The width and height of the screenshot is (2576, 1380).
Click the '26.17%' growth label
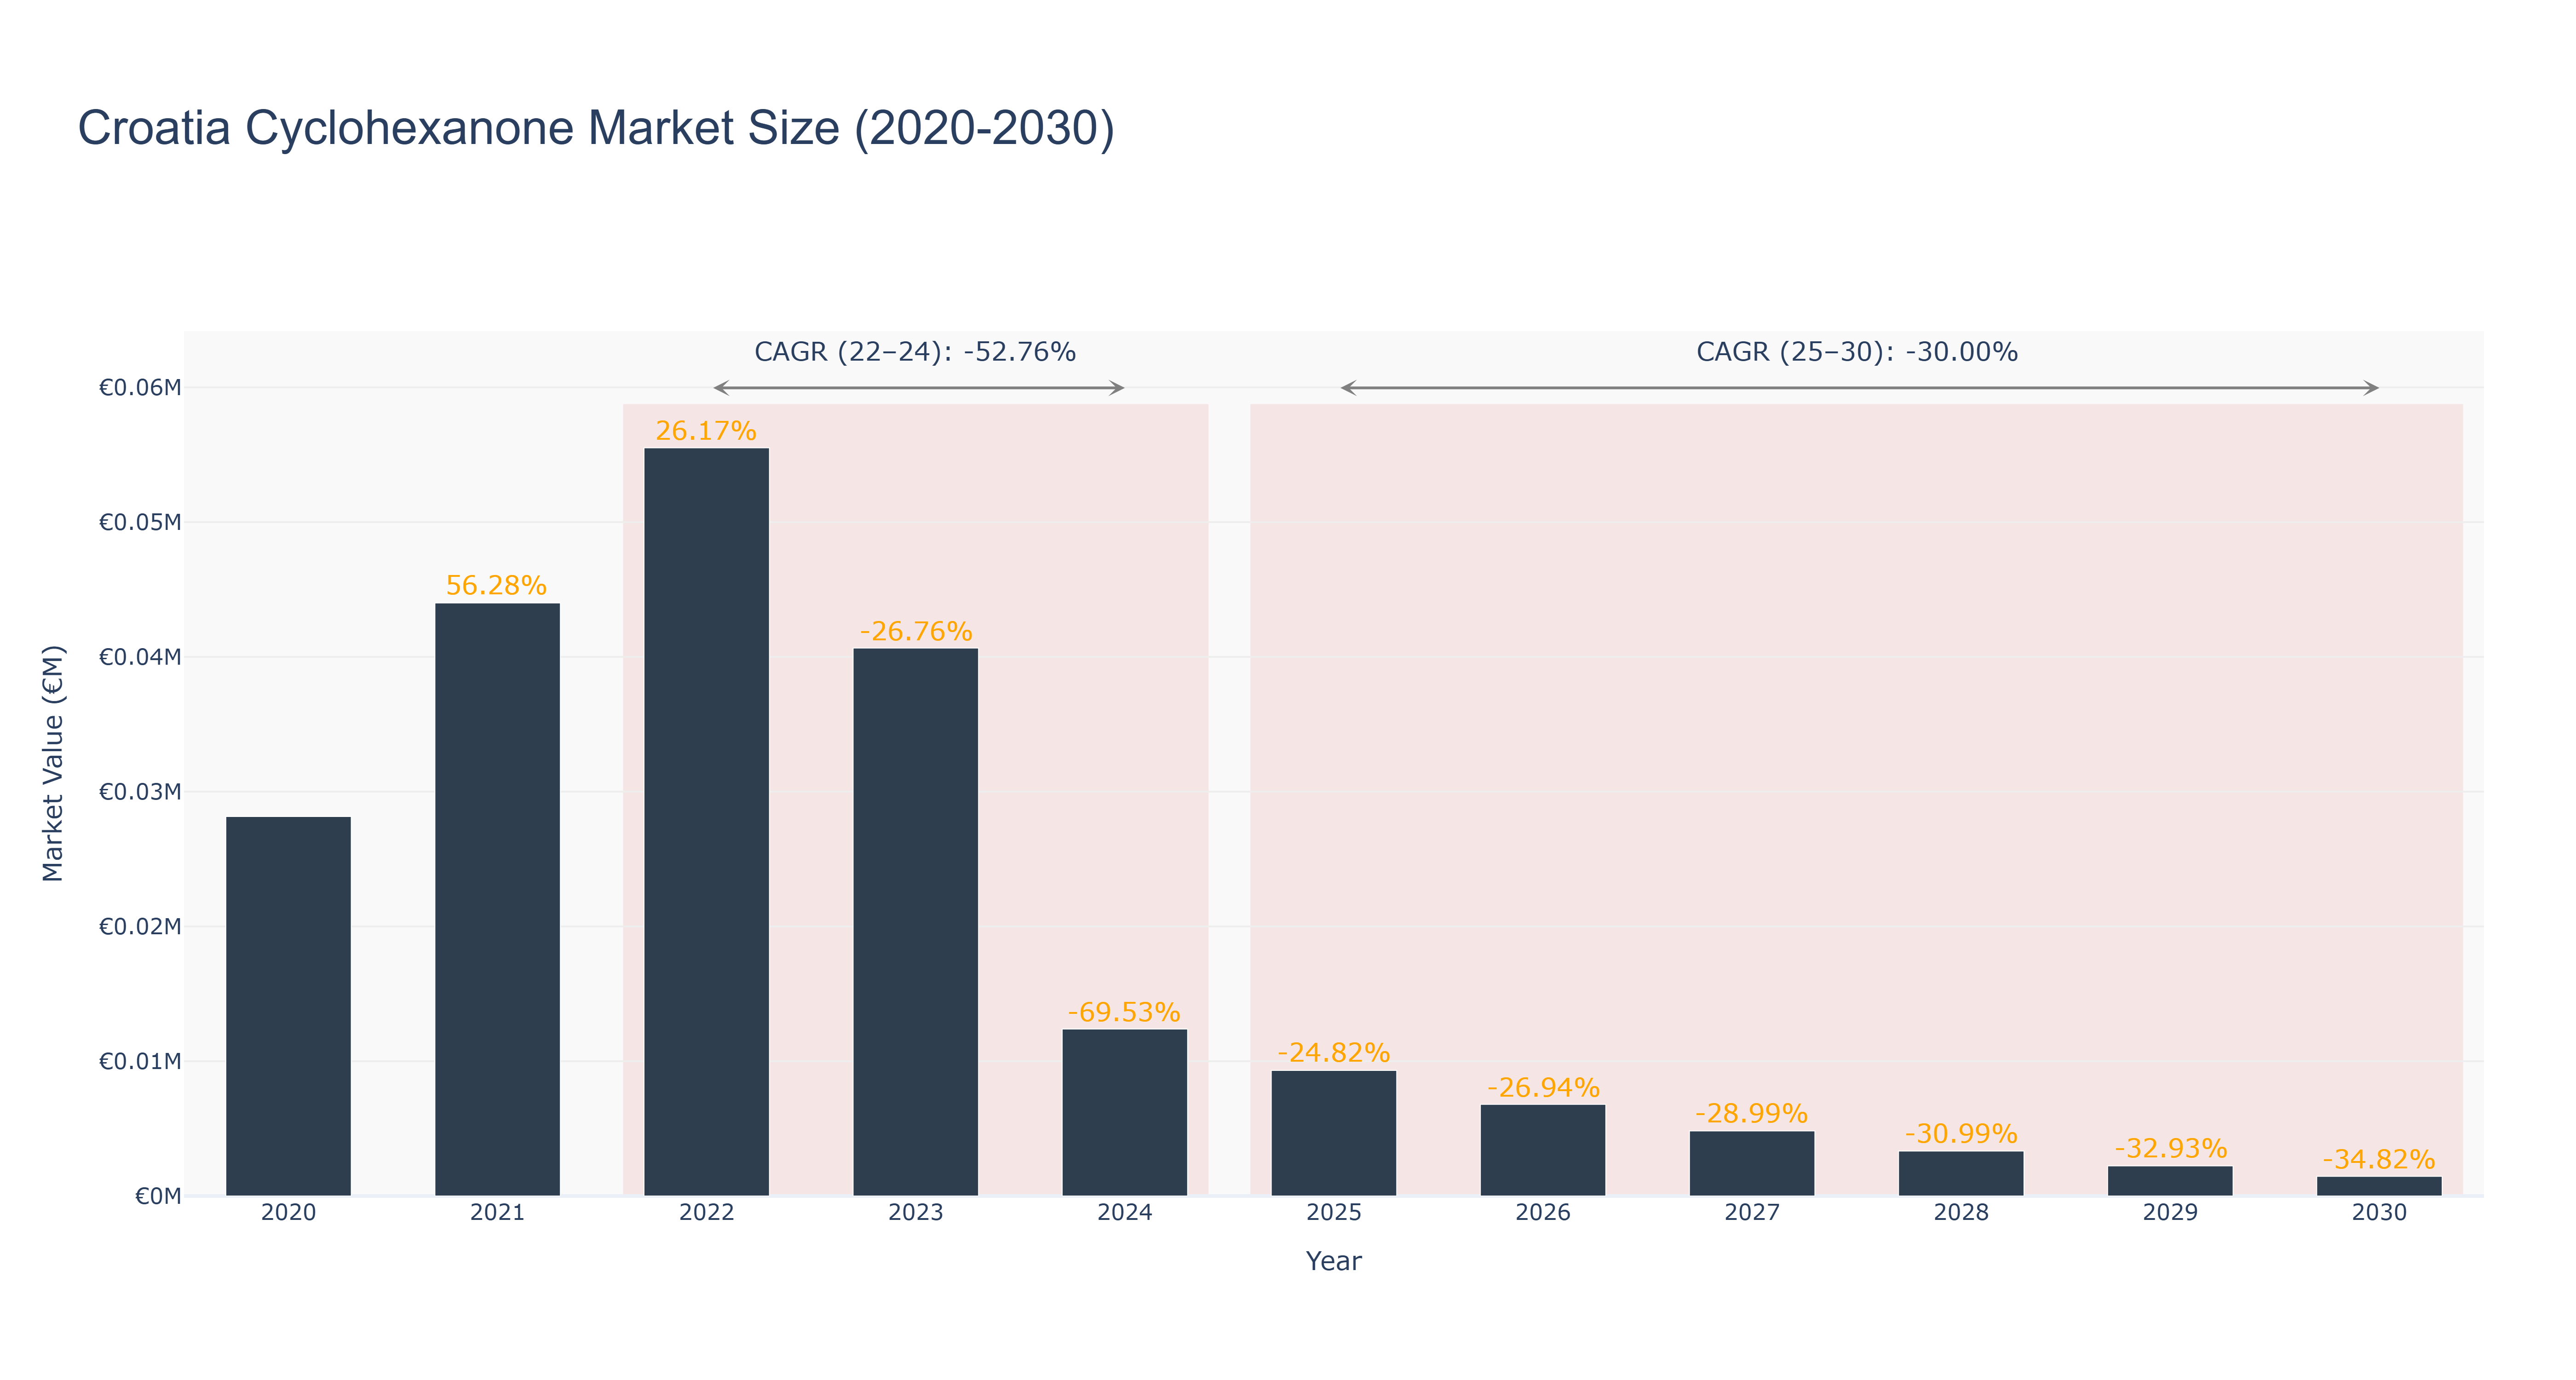[706, 431]
